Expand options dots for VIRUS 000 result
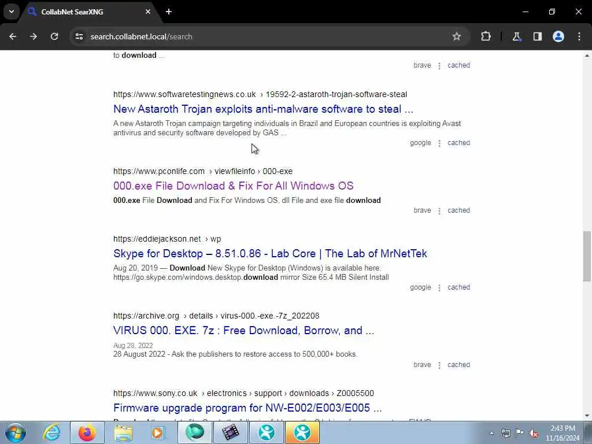592x444 pixels. pyautogui.click(x=439, y=365)
